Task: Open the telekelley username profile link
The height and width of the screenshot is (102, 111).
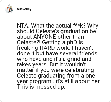Action: coord(24,9)
